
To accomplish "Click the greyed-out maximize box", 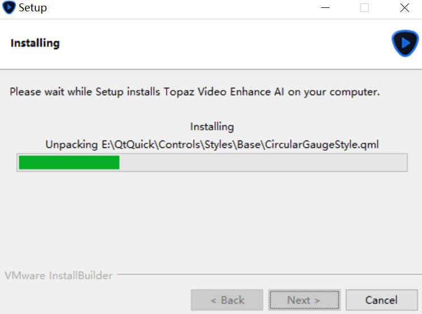I will [364, 8].
